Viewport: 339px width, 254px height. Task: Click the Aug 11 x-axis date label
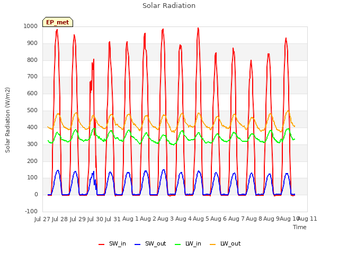[x=308, y=219]
